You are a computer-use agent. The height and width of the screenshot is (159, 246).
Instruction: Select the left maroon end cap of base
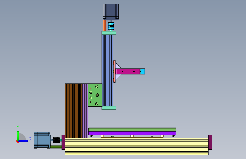click(63, 142)
